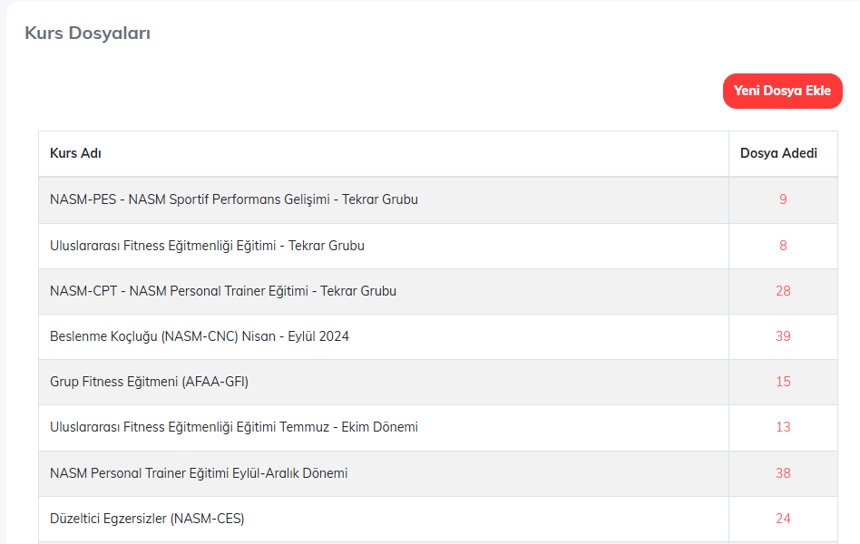860x544 pixels.
Task: Click file count 39 link
Action: [x=783, y=336]
